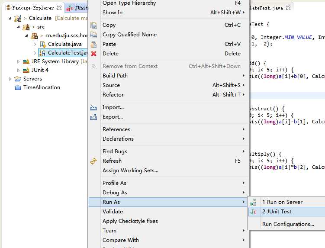Open the Run As submenu
This screenshot has width=325, height=248.
click(169, 202)
